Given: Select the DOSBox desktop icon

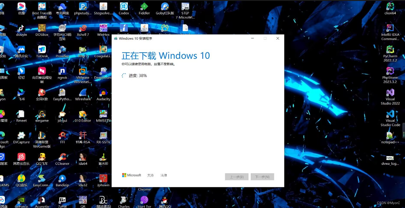Looking at the screenshot, I should coord(42,30).
